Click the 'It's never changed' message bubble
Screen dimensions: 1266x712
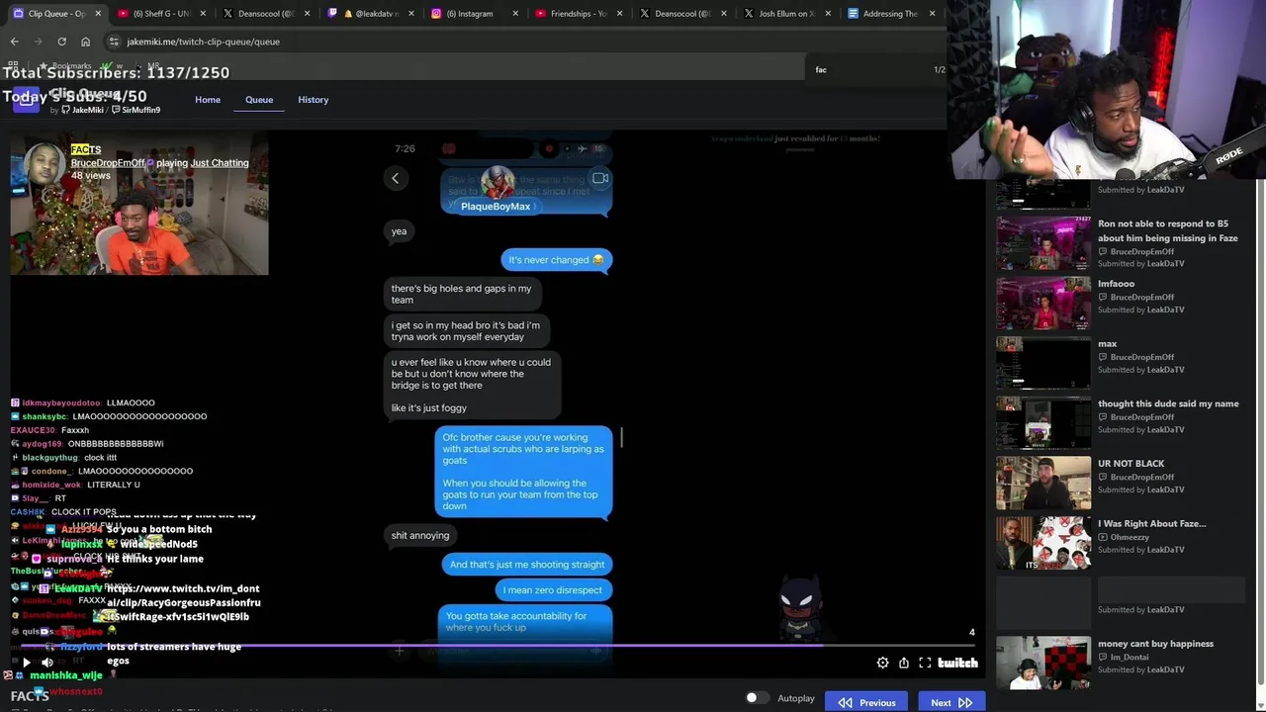(x=557, y=260)
